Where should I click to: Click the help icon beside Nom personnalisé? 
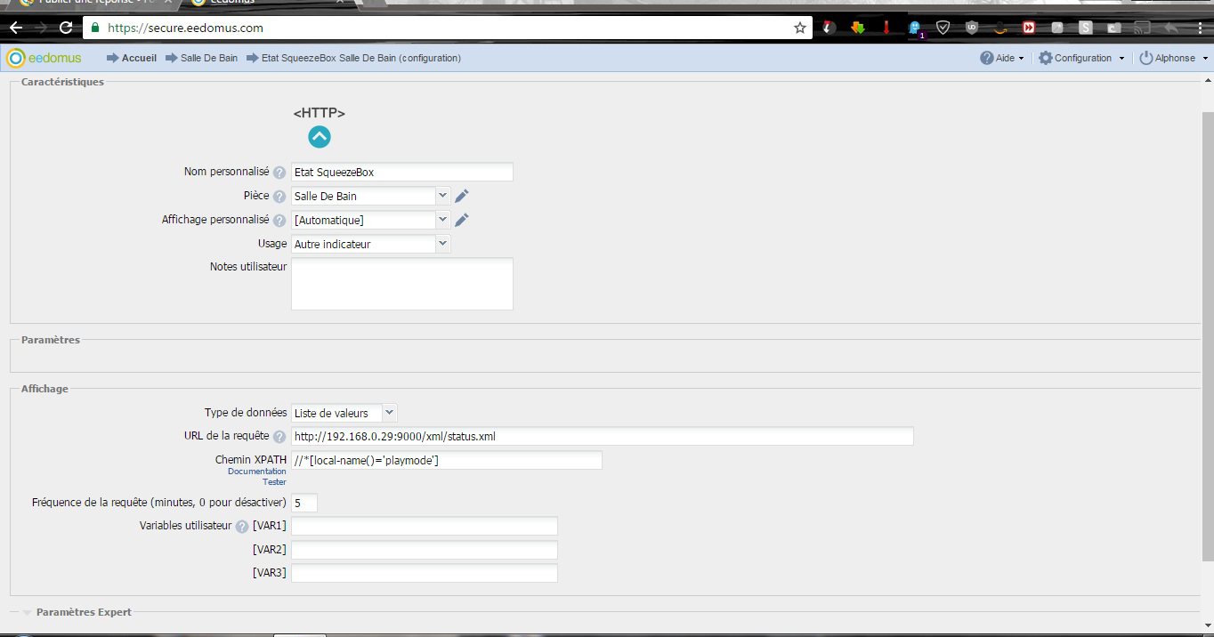279,173
